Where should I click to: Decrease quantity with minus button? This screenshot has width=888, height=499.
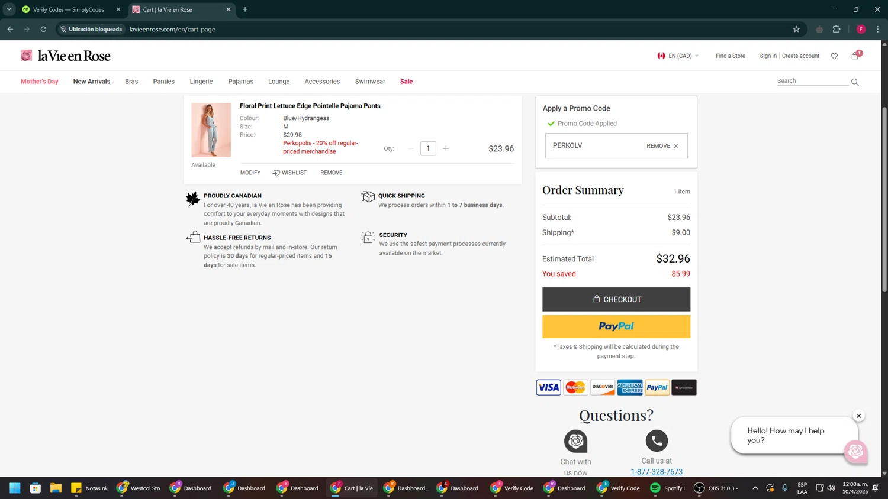click(411, 149)
